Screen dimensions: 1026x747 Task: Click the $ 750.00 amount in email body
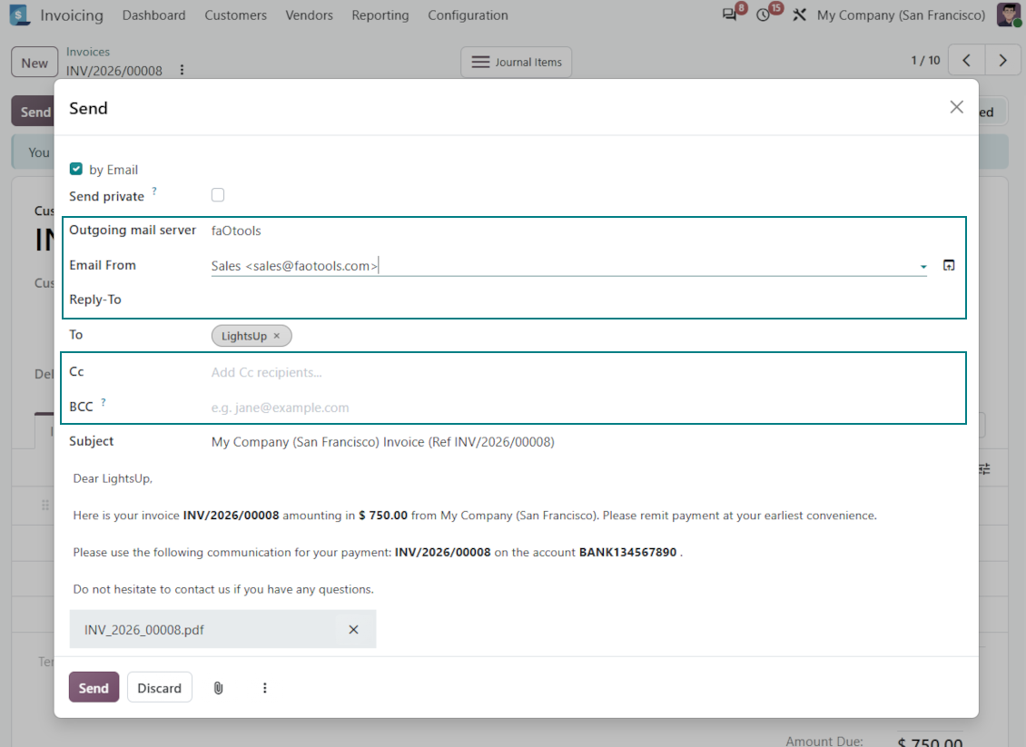pyautogui.click(x=383, y=516)
